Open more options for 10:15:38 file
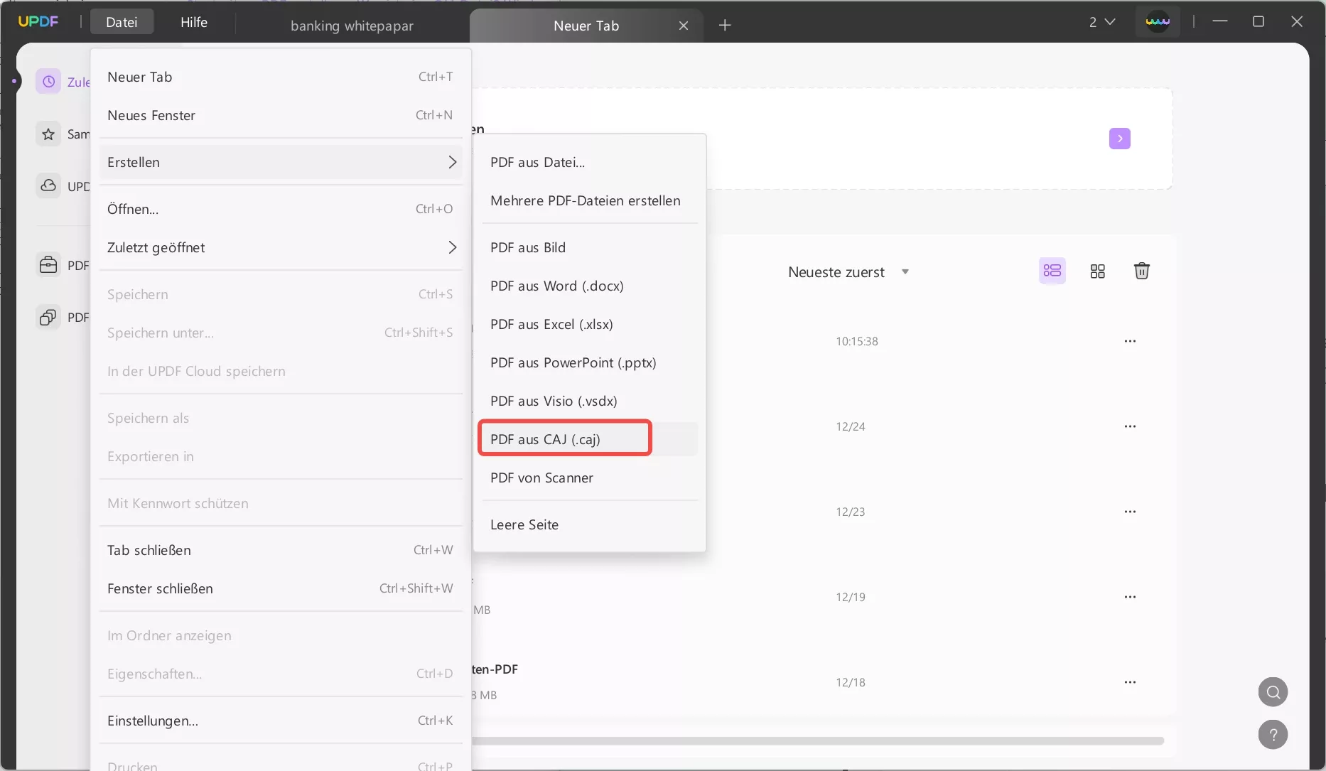This screenshot has width=1326, height=771. coord(1130,341)
